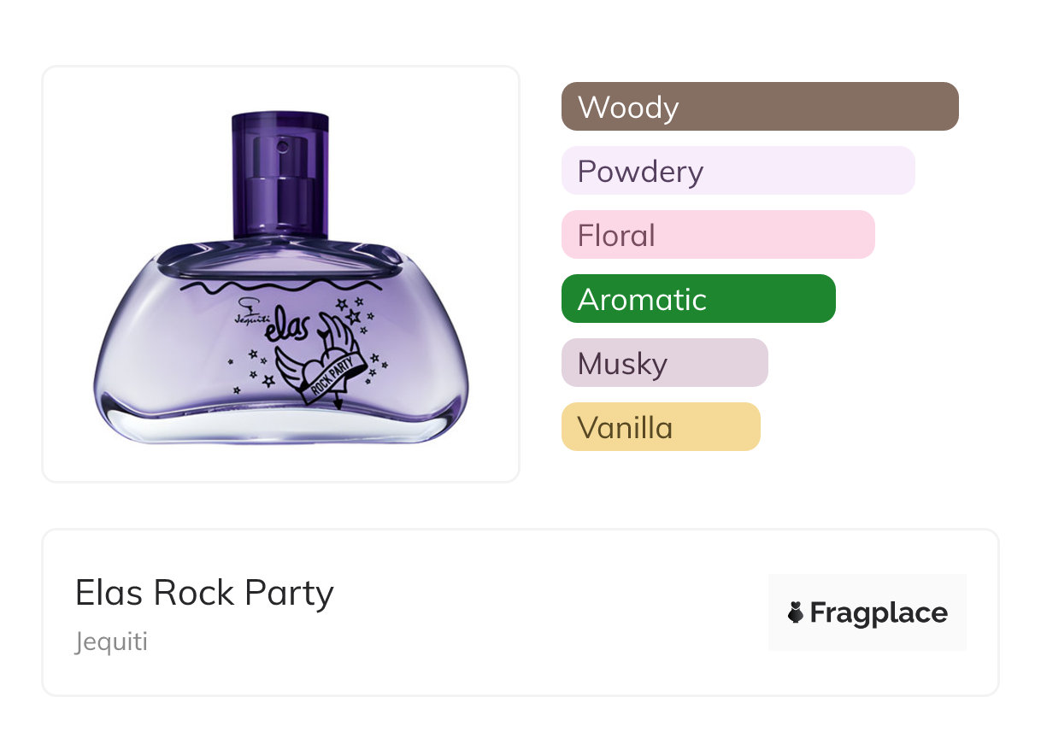This screenshot has width=1041, height=738.
Task: Click the Musky accord bar
Action: [664, 363]
